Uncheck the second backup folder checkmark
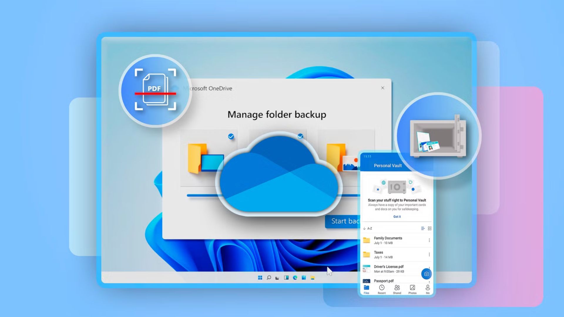The width and height of the screenshot is (564, 317). click(x=300, y=136)
